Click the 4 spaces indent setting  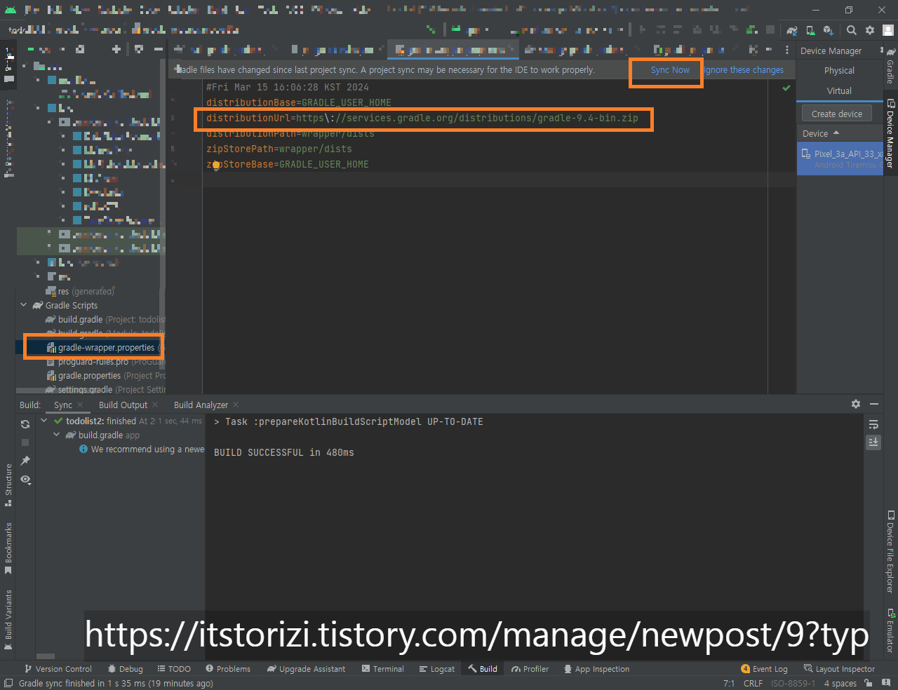tap(840, 683)
